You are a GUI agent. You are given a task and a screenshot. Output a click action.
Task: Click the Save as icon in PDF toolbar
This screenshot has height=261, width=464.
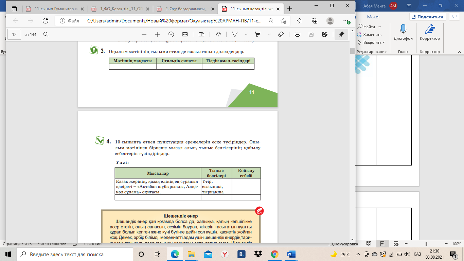[x=325, y=34]
